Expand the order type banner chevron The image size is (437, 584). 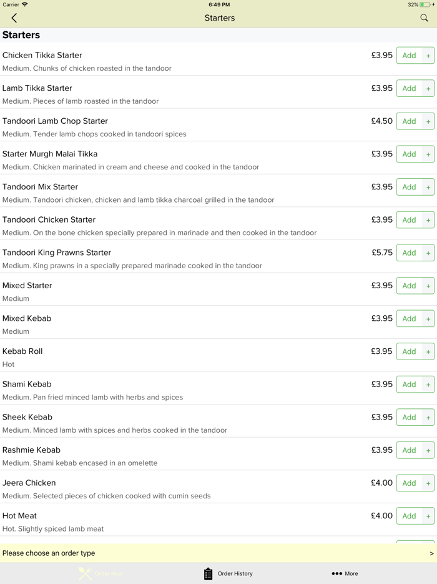click(430, 553)
